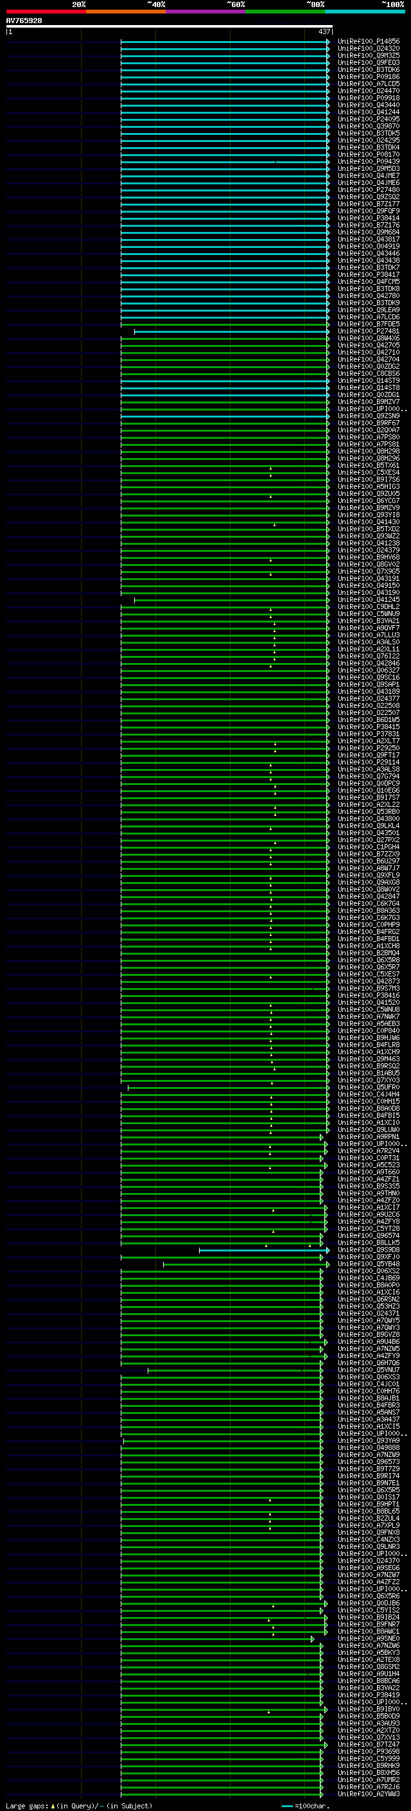Open hit UniRef100_Q9FEQ3
Screen dimensions: 411x1811
point(368,62)
